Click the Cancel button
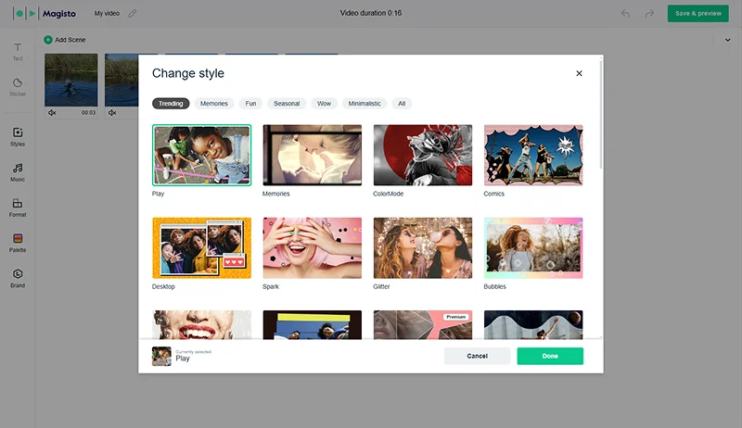 (x=477, y=356)
